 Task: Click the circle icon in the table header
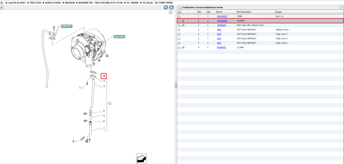pos(179,12)
